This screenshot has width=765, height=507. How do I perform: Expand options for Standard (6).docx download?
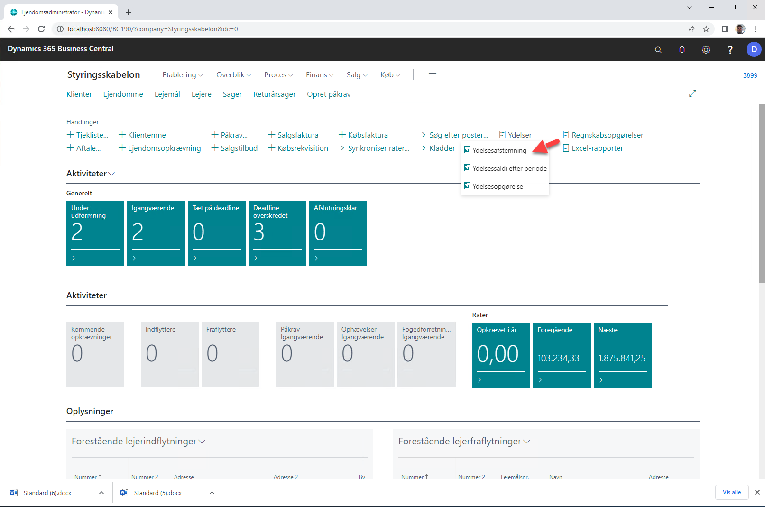tap(101, 493)
